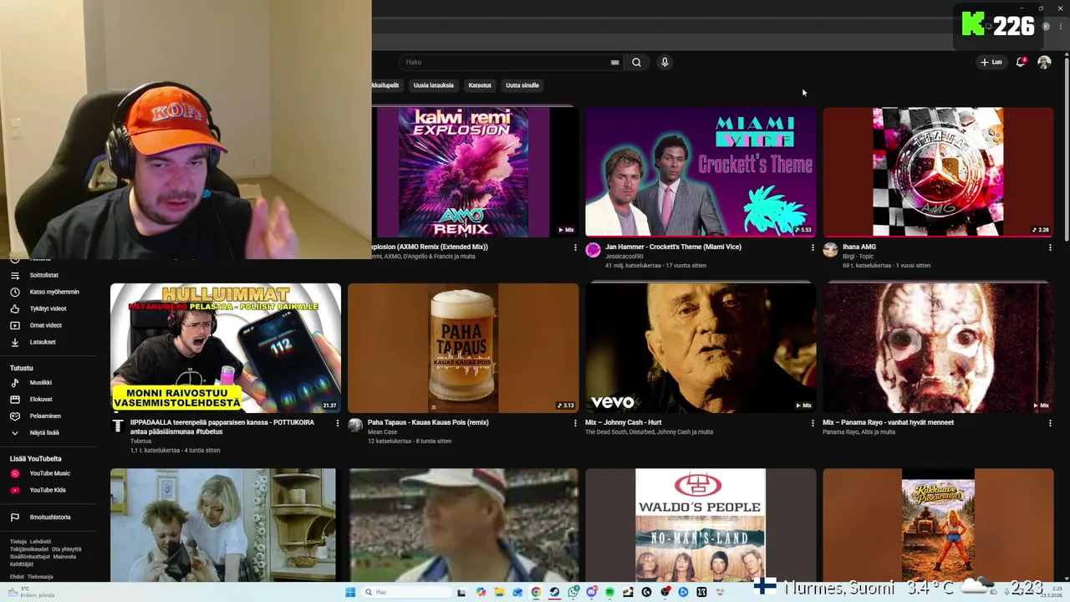
Task: Click the Elokuvat clapperboard icon
Action: point(14,400)
